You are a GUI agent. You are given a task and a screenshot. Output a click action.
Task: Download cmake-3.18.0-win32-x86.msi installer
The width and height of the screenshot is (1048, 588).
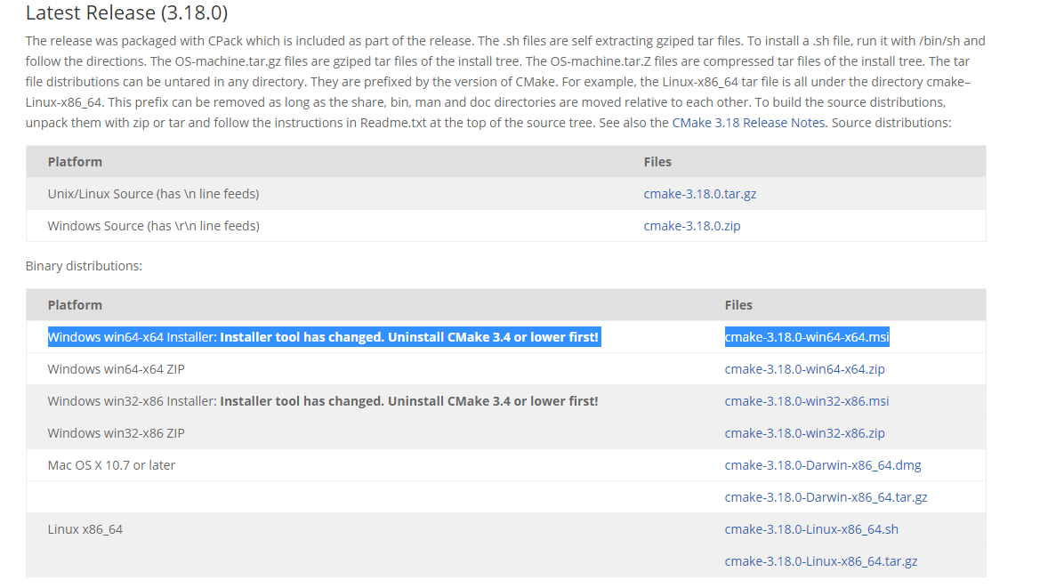coord(807,401)
